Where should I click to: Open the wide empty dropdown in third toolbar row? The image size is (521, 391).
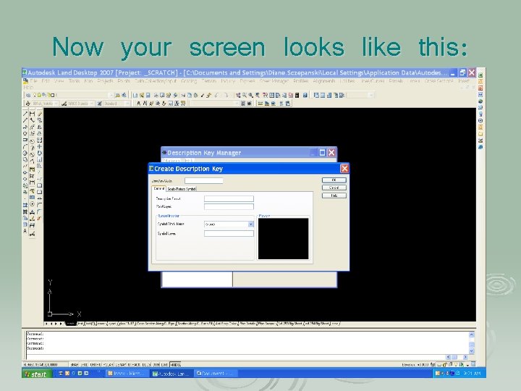click(237, 104)
